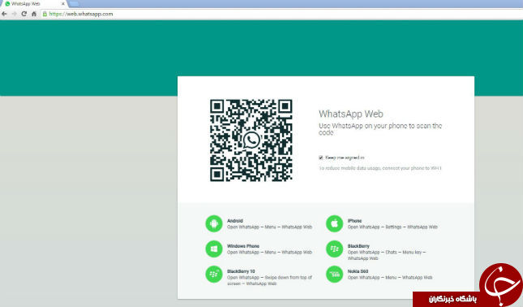Close the WhatsApp Web tab

(63, 4)
